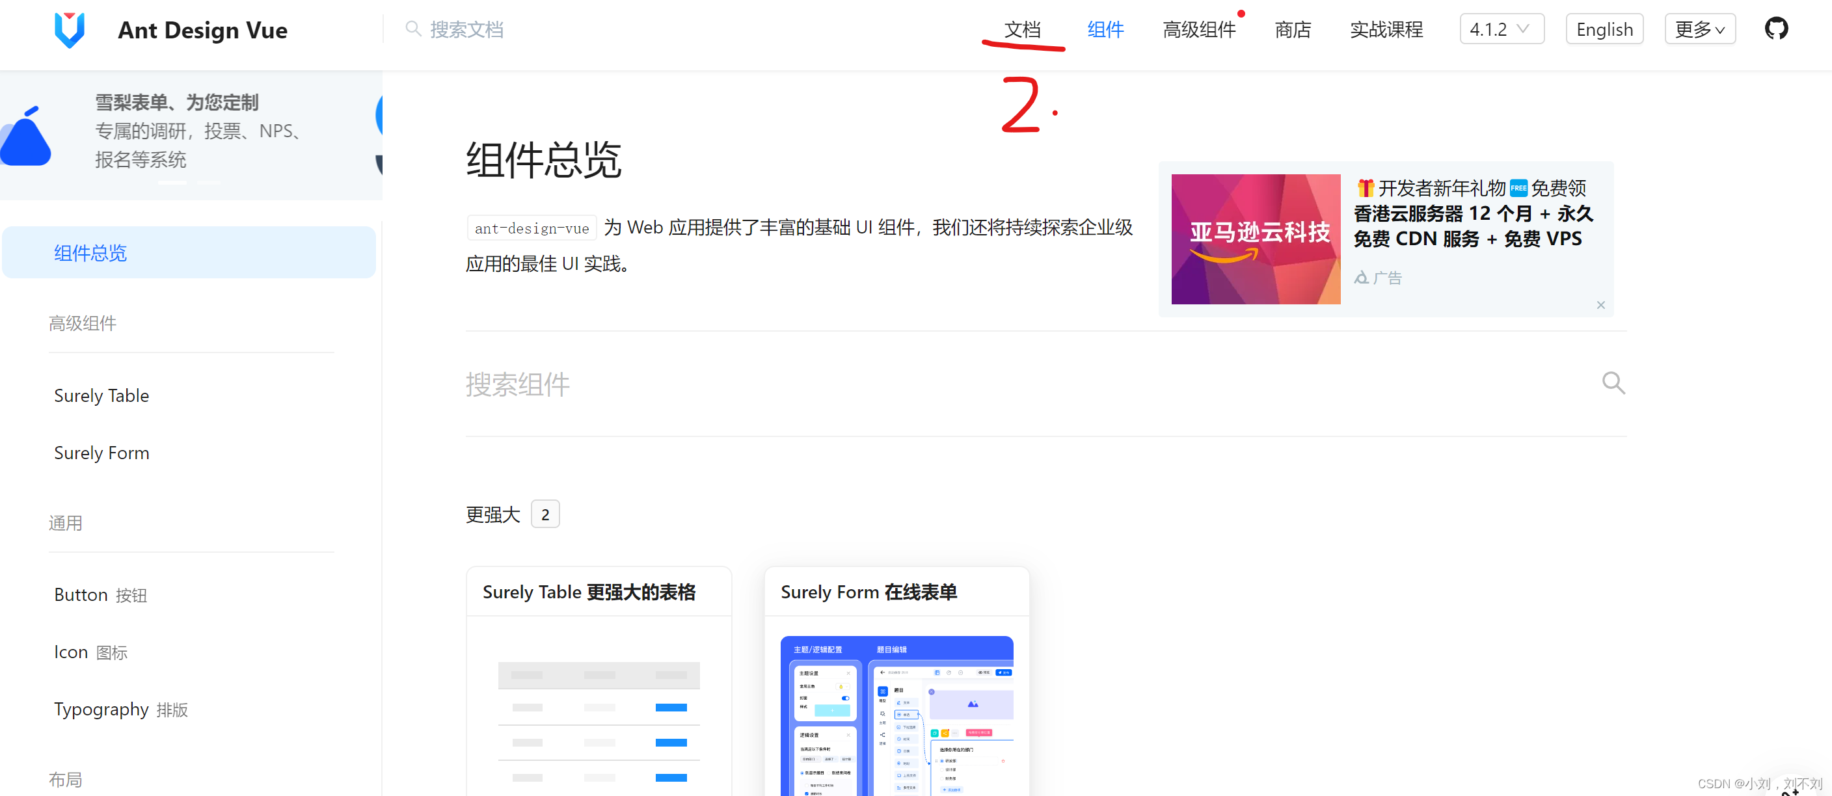The image size is (1832, 796).
Task: Open the GitHub repository icon
Action: pyautogui.click(x=1776, y=29)
